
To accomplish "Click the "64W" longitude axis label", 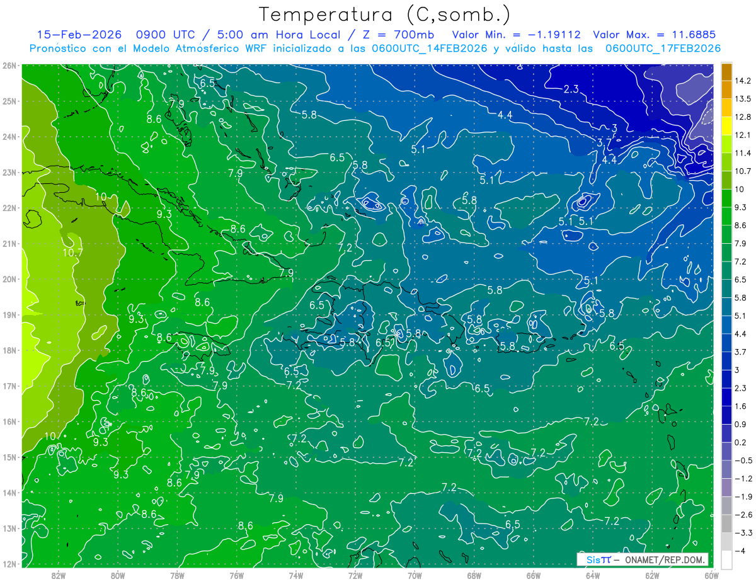I will coord(592,575).
